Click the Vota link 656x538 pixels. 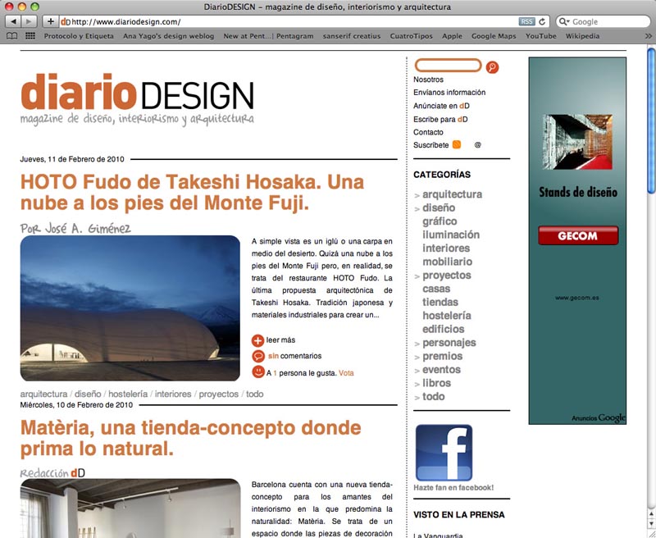click(x=346, y=372)
